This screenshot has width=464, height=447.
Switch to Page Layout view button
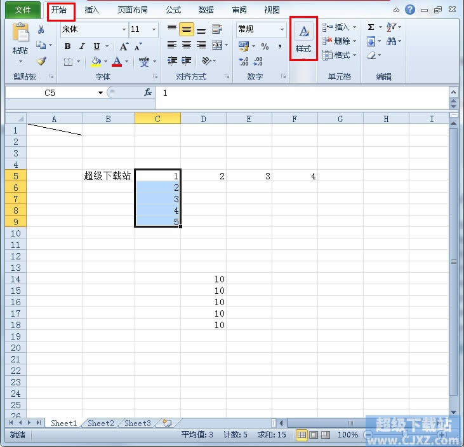pos(314,435)
